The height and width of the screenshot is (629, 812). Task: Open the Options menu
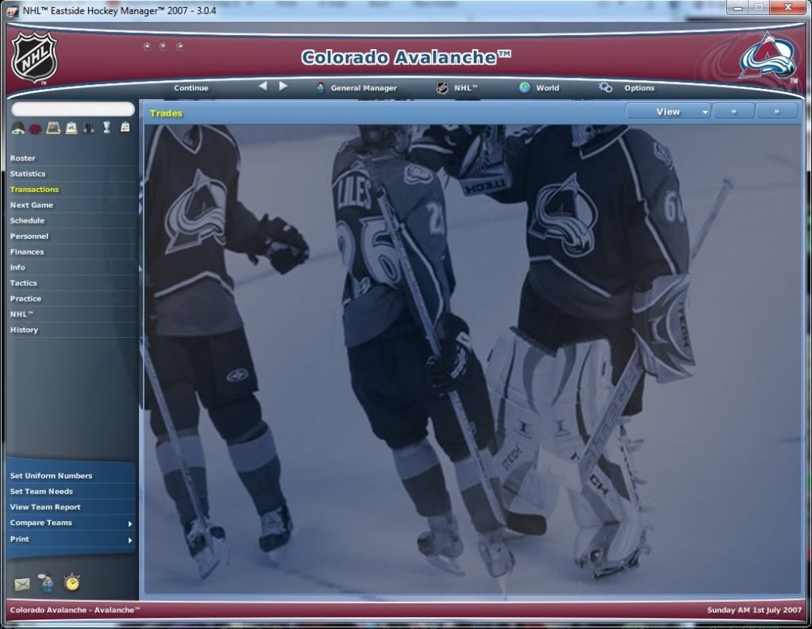point(626,88)
